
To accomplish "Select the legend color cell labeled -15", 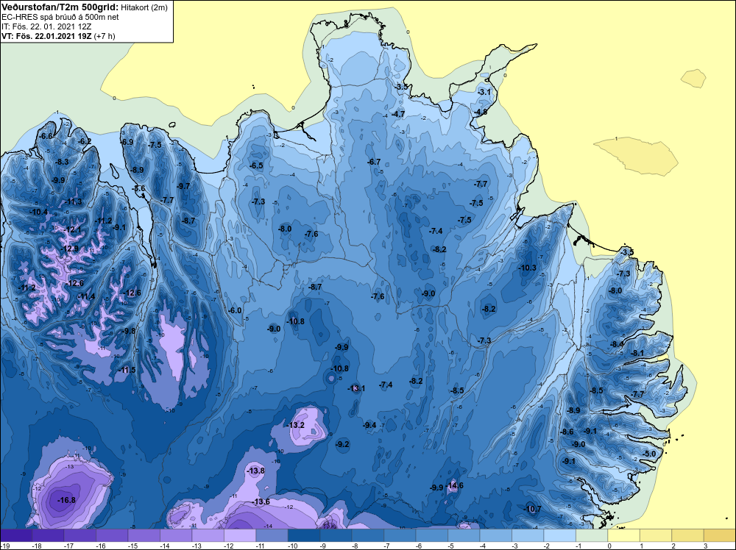I will coord(144,535).
